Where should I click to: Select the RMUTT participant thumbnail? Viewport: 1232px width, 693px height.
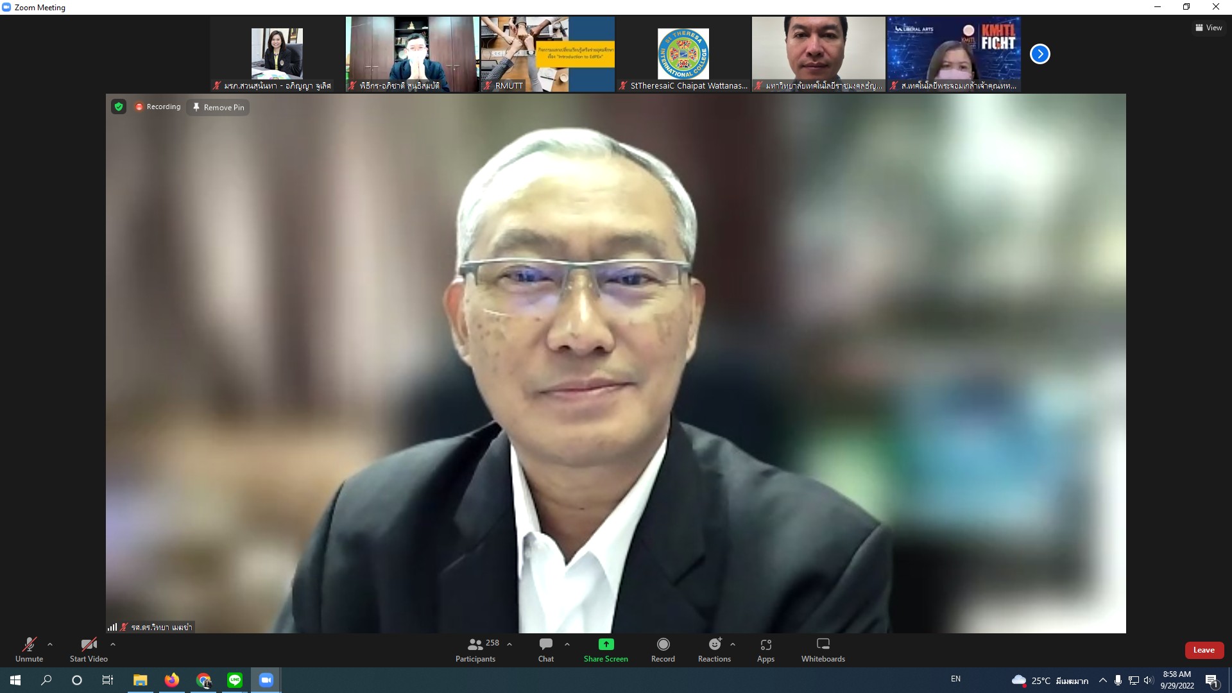[x=547, y=54]
